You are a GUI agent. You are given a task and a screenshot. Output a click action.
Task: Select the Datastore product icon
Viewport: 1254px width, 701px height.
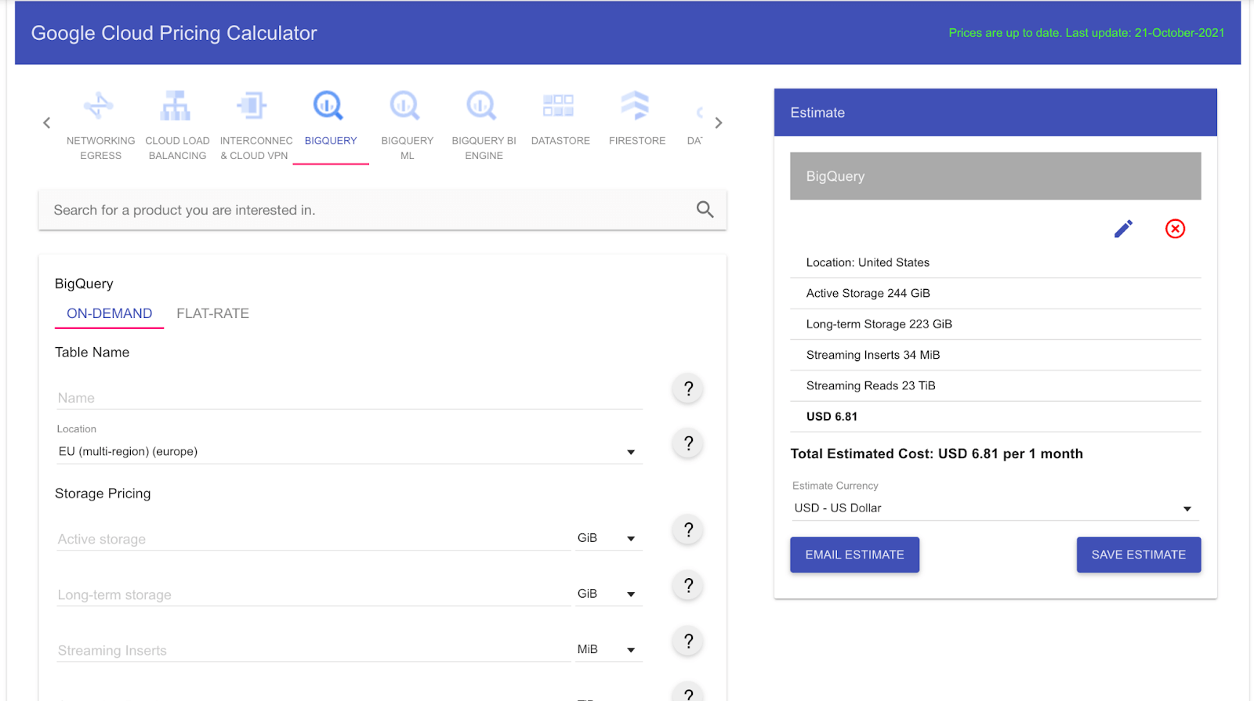pos(560,106)
